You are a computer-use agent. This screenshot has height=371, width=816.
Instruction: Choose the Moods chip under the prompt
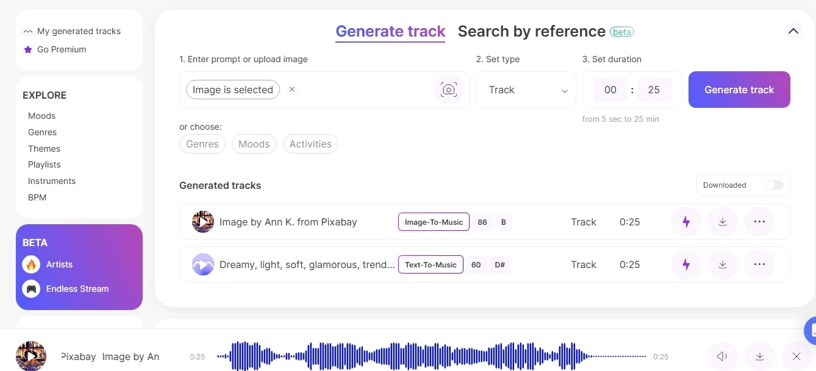[x=254, y=144]
